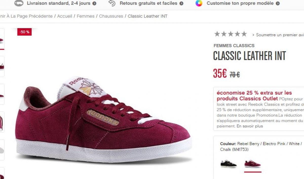Click the delivery truck icon
304x179 pixels.
point(19,3)
